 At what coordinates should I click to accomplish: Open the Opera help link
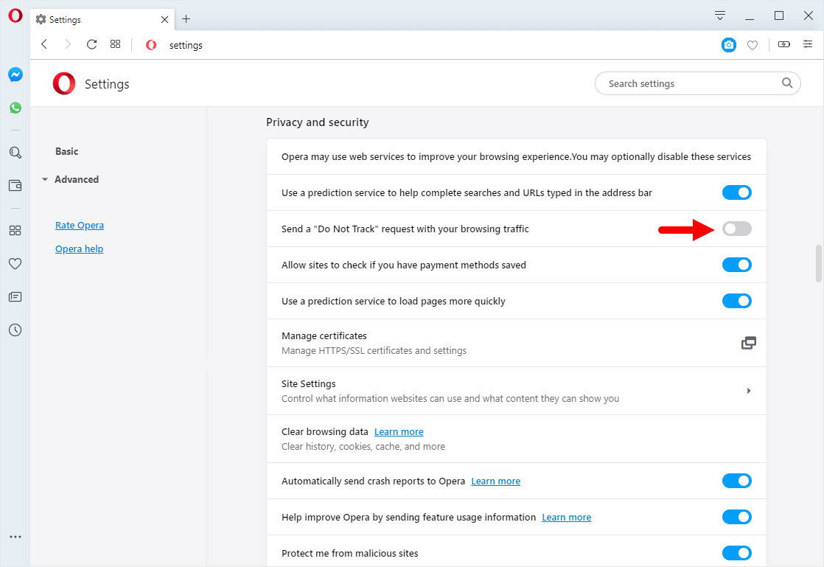80,249
